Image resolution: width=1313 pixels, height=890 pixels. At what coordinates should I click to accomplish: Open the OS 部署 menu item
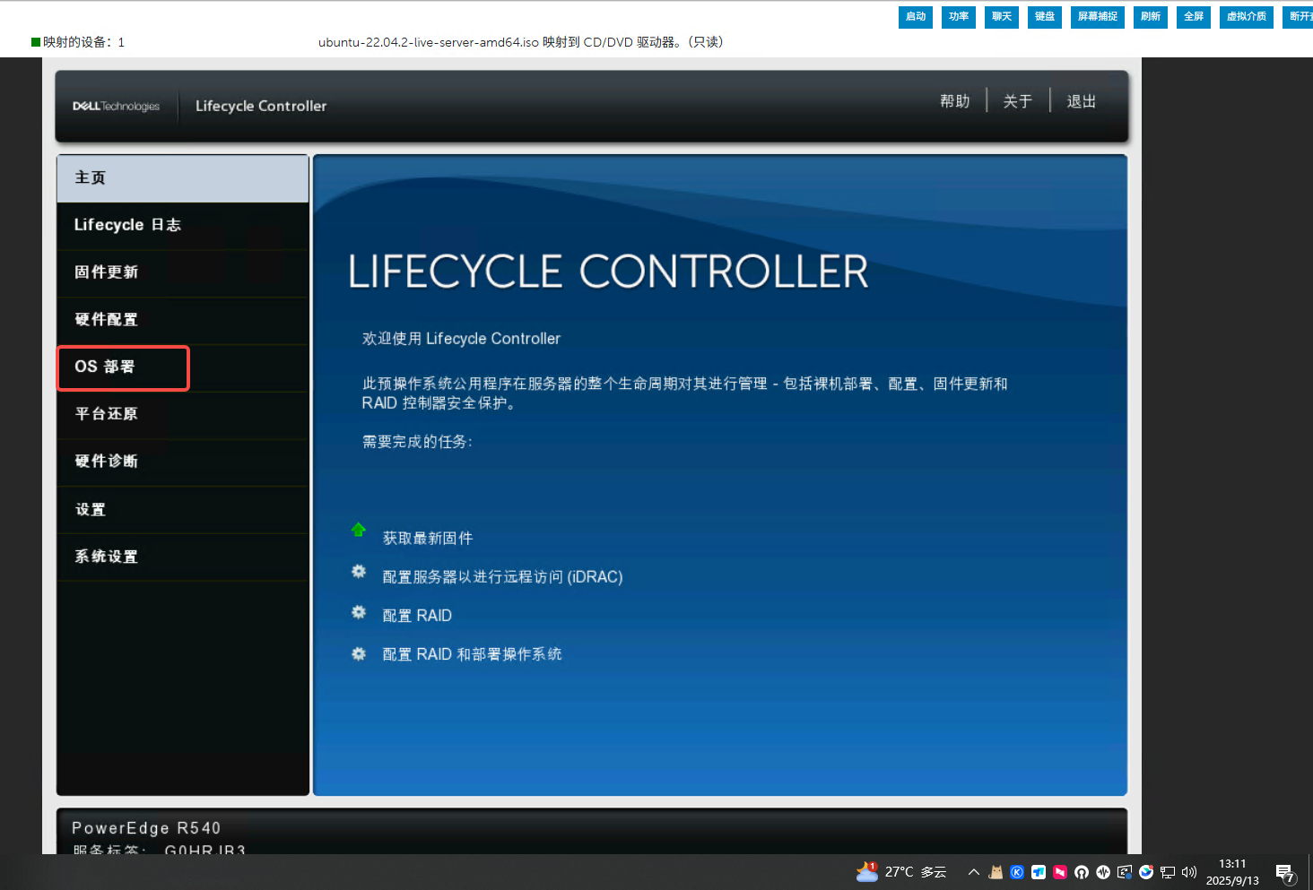pyautogui.click(x=124, y=367)
